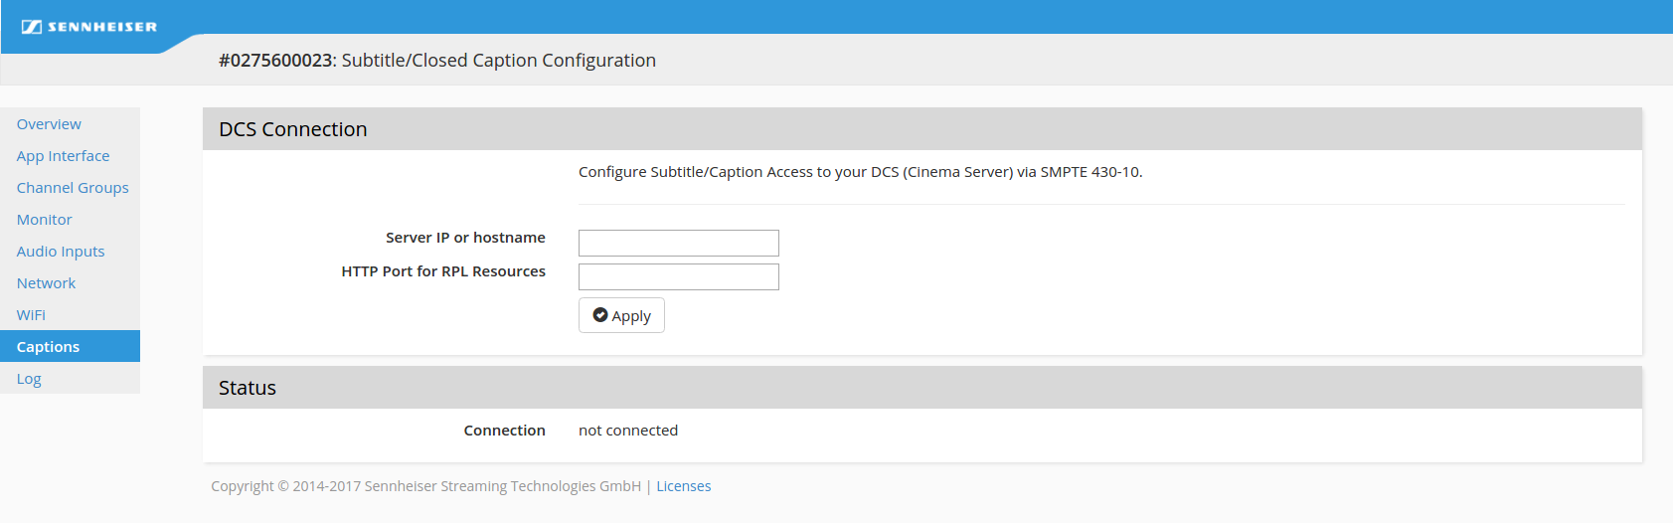
Task: Open the Licenses link in footer
Action: [683, 486]
